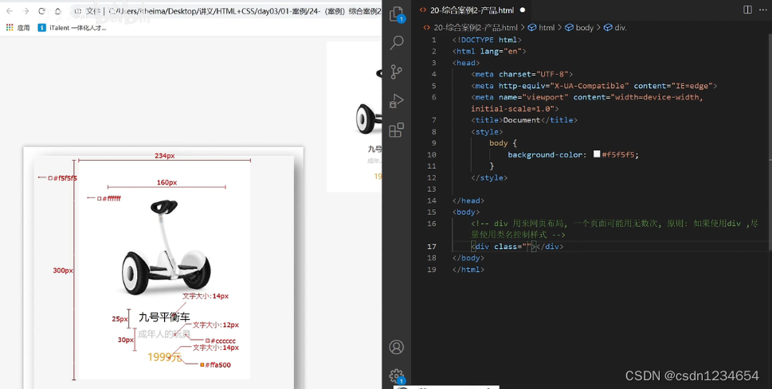Go to the browser home page

pyautogui.click(x=58, y=11)
